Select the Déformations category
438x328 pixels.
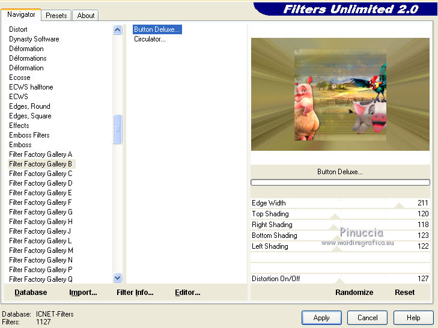[x=28, y=58]
